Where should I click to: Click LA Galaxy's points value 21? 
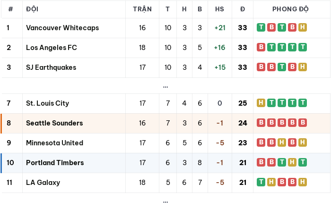click(x=243, y=182)
